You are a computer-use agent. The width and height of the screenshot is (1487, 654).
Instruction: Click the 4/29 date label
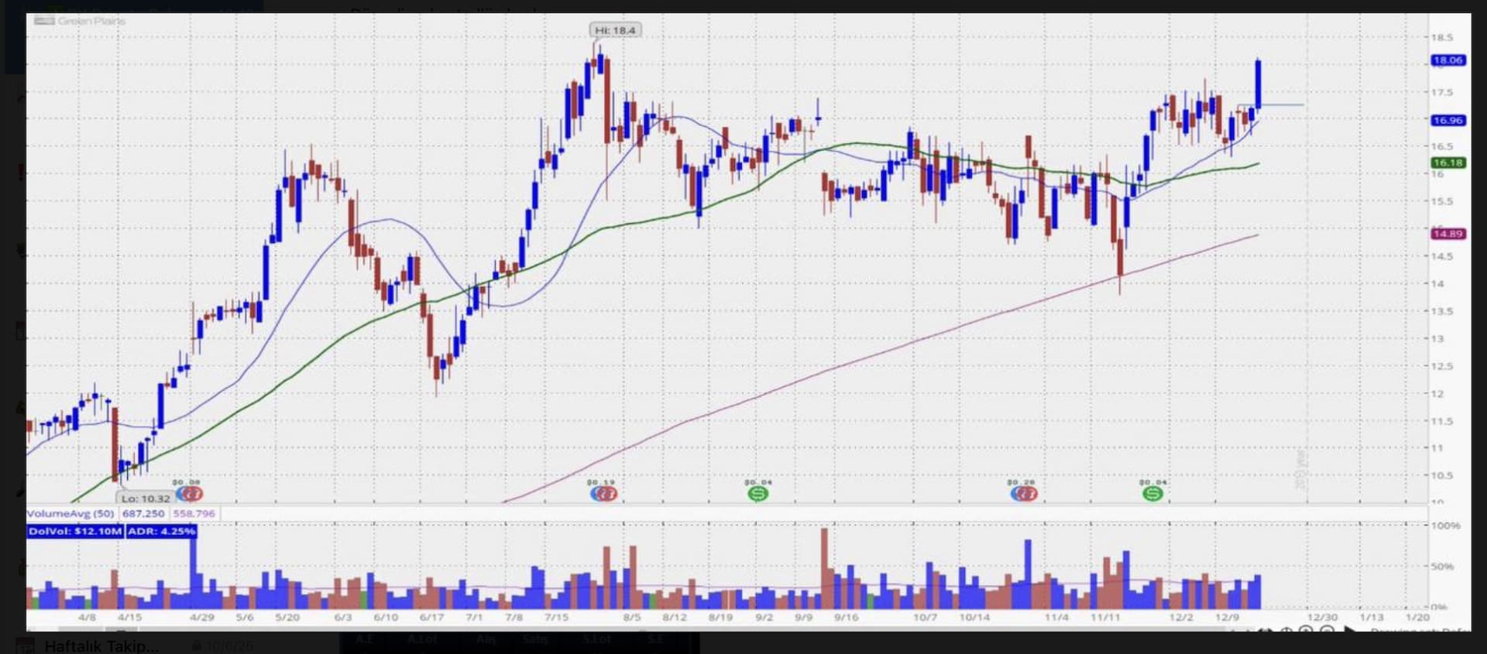202,618
